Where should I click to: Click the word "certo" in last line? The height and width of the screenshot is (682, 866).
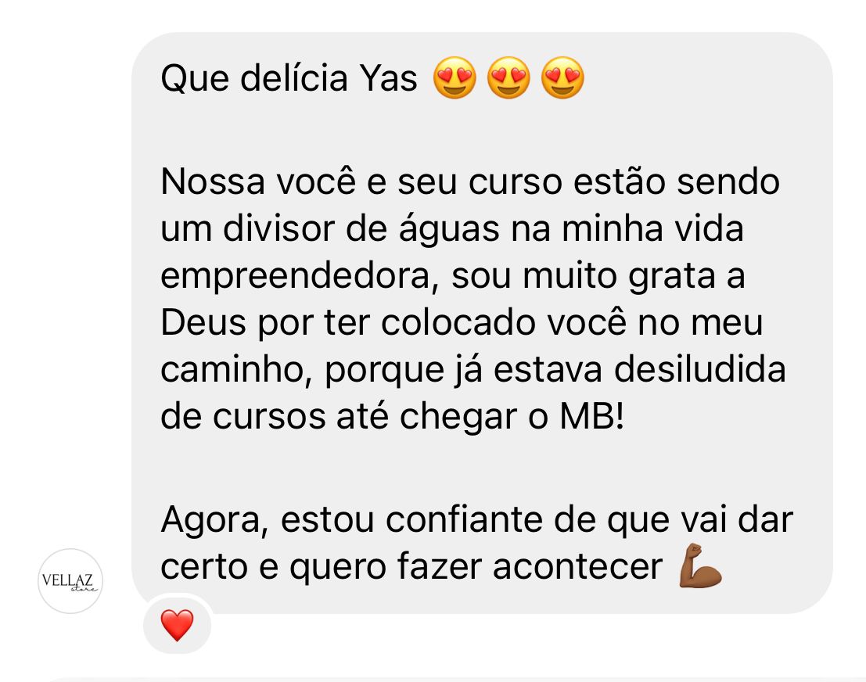coord(204,567)
